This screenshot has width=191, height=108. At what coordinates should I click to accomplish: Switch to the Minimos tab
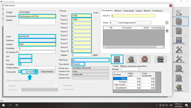[118, 11]
